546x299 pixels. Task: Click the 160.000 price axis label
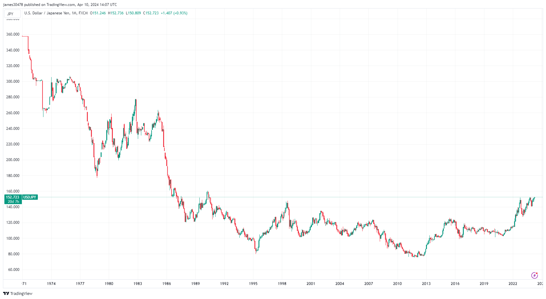[x=13, y=191]
